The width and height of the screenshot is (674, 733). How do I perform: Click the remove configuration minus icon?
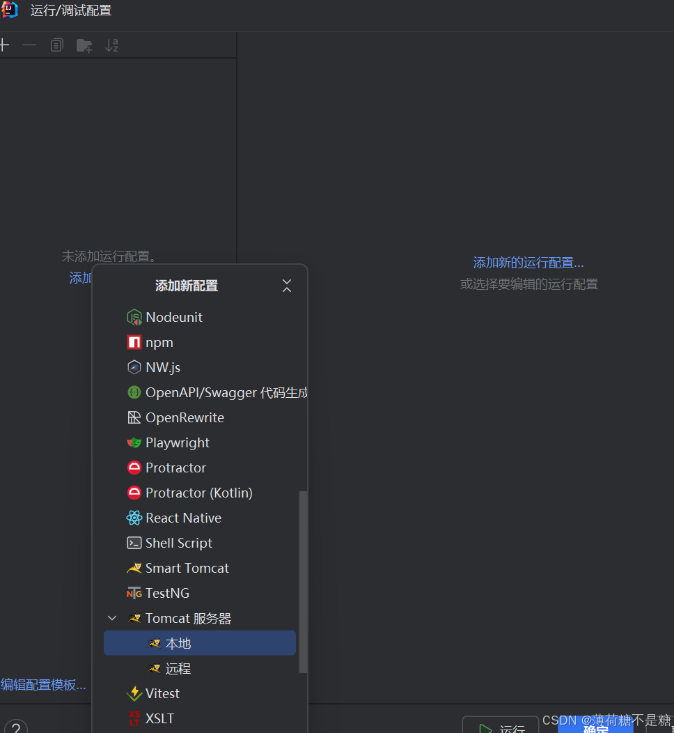point(29,45)
